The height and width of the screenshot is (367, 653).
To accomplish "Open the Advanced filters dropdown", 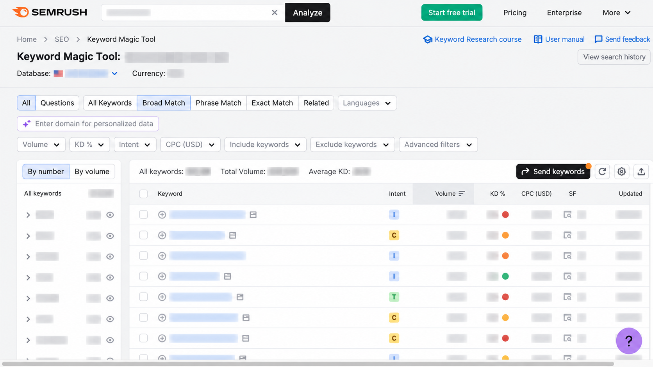I will tap(438, 145).
